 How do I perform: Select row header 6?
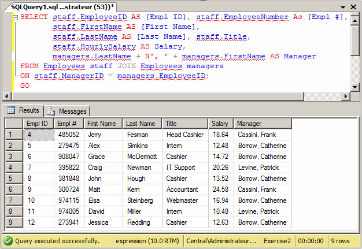[x=14, y=189]
